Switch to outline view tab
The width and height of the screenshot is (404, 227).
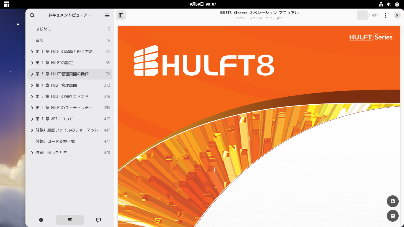[x=70, y=220]
